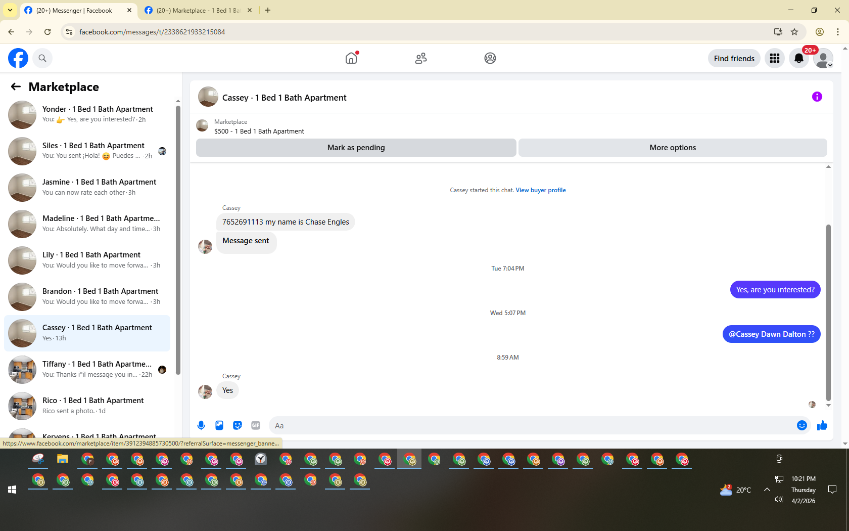
Task: Click the Cassey avatar in chat header
Action: click(208, 97)
